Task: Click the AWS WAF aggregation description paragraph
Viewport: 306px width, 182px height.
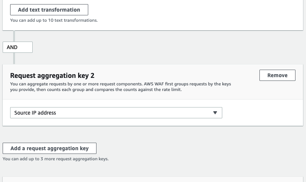Action: (x=121, y=87)
